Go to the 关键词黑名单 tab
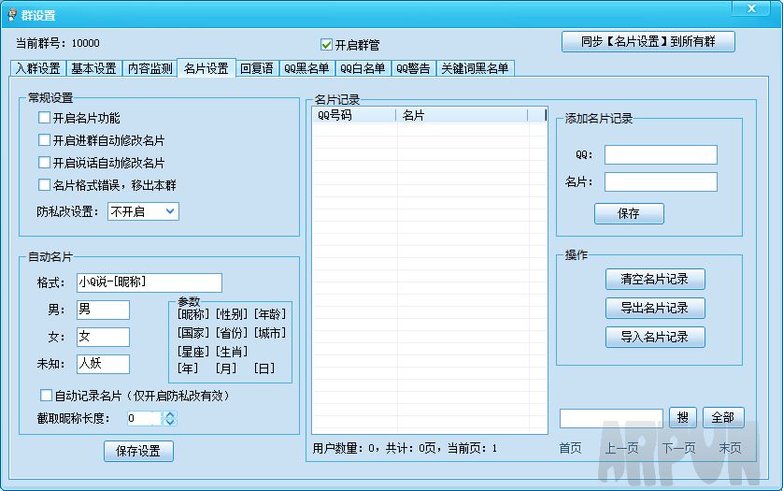 click(476, 68)
